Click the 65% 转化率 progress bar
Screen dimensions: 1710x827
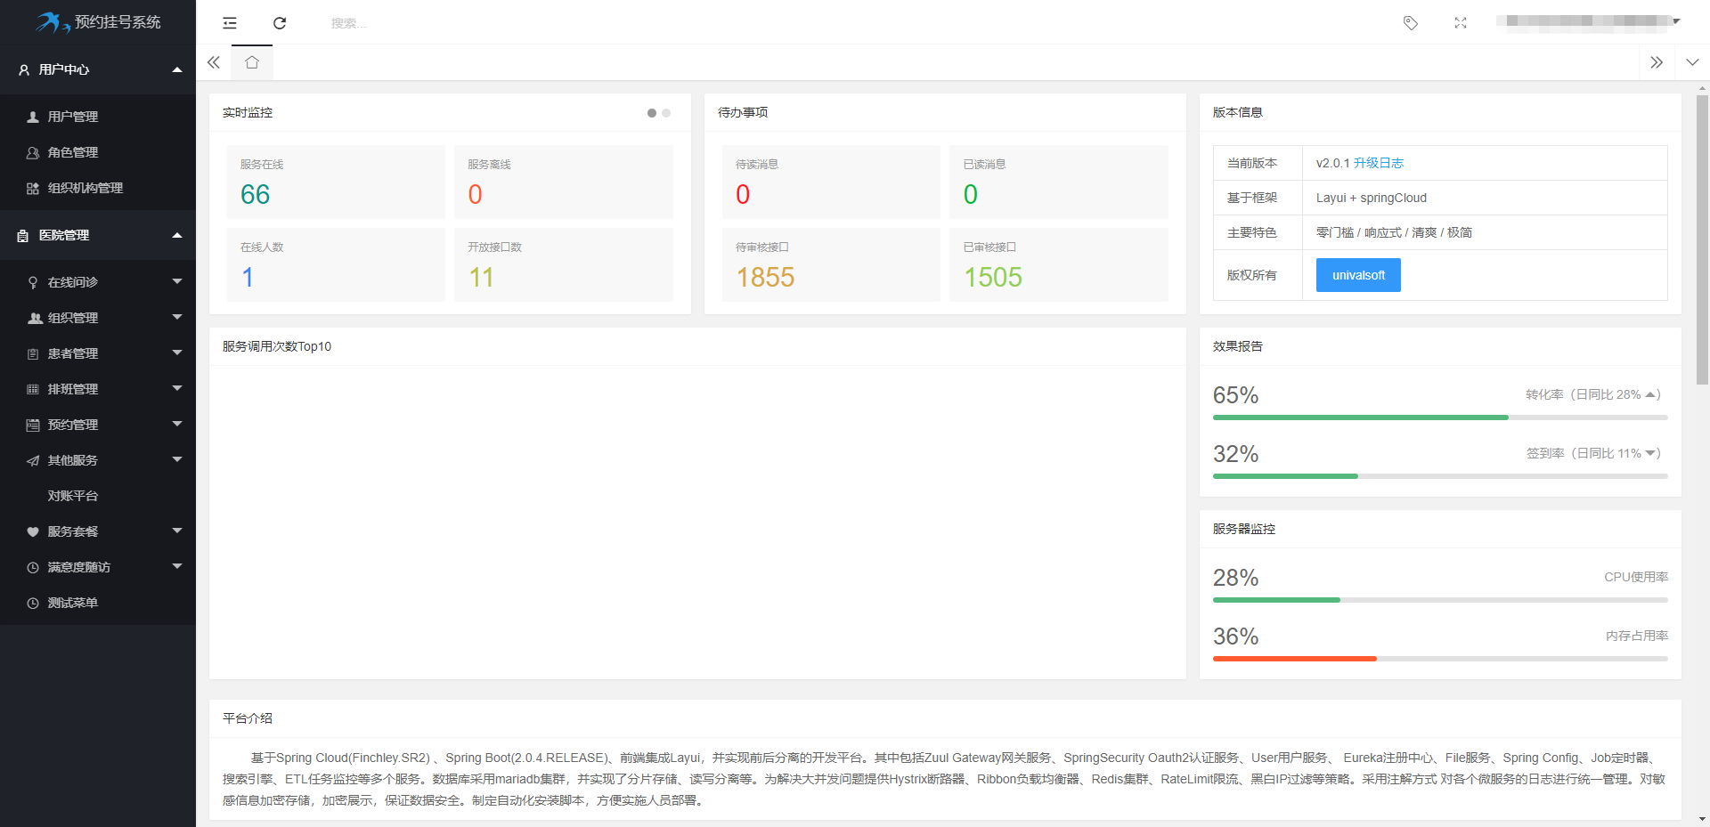[x=1440, y=418]
